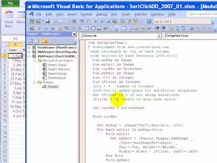This screenshot has height=163, width=217.
Task: Click the Find binoculars toolbar icon
Action: pos(74,21)
